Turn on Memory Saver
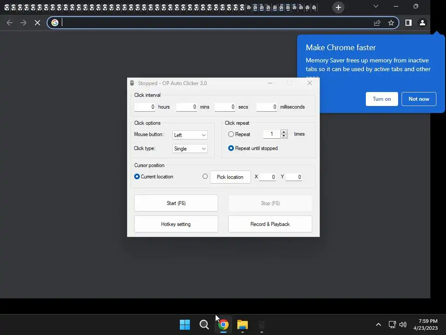 (382, 99)
